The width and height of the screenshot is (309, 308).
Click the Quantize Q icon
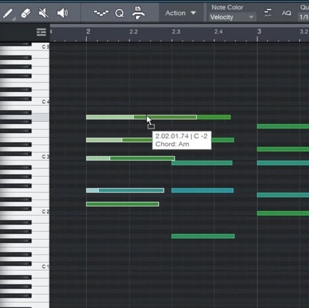click(x=119, y=14)
